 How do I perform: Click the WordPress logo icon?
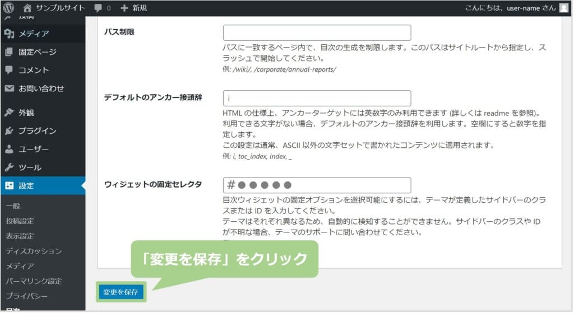click(x=9, y=8)
